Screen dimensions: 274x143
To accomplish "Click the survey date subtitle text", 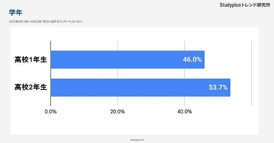I will [x=46, y=21].
